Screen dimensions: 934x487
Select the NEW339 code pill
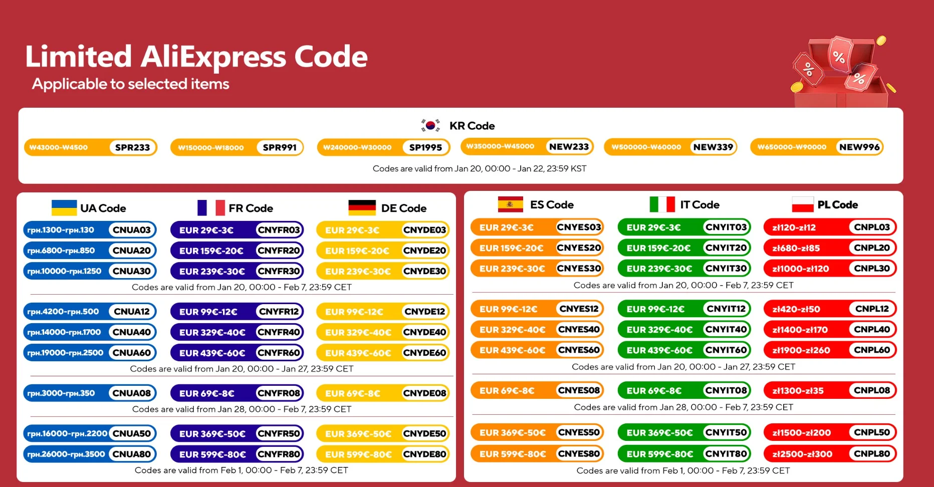click(671, 147)
